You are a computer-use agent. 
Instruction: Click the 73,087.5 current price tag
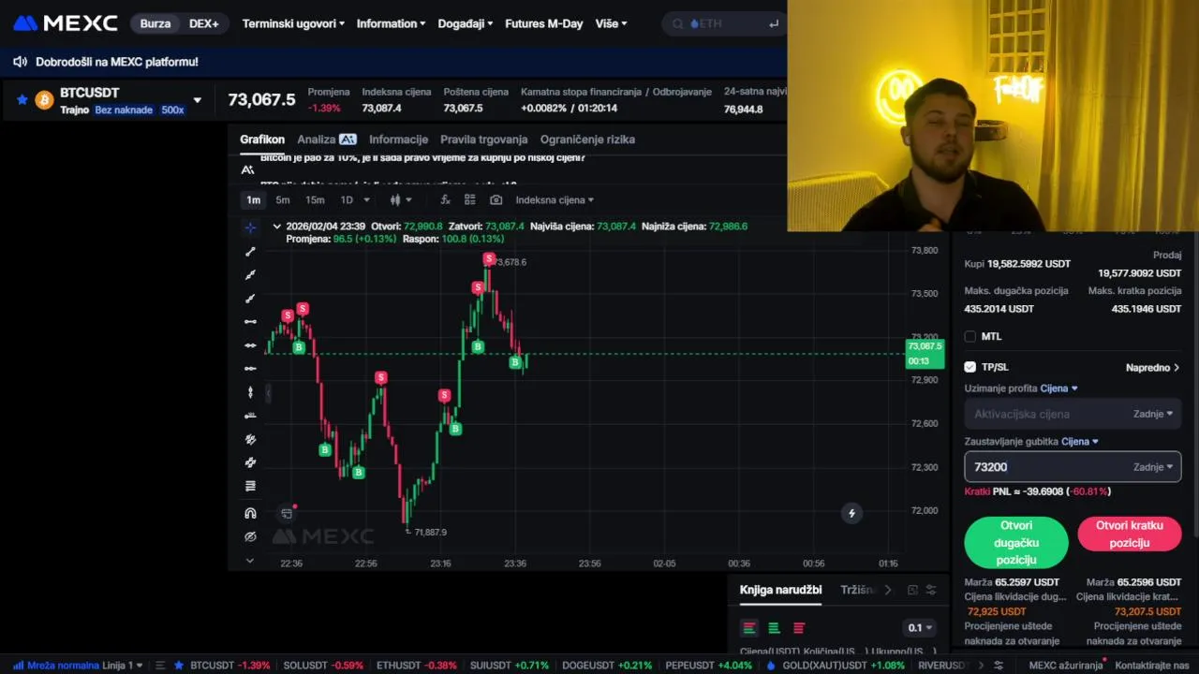[925, 353]
